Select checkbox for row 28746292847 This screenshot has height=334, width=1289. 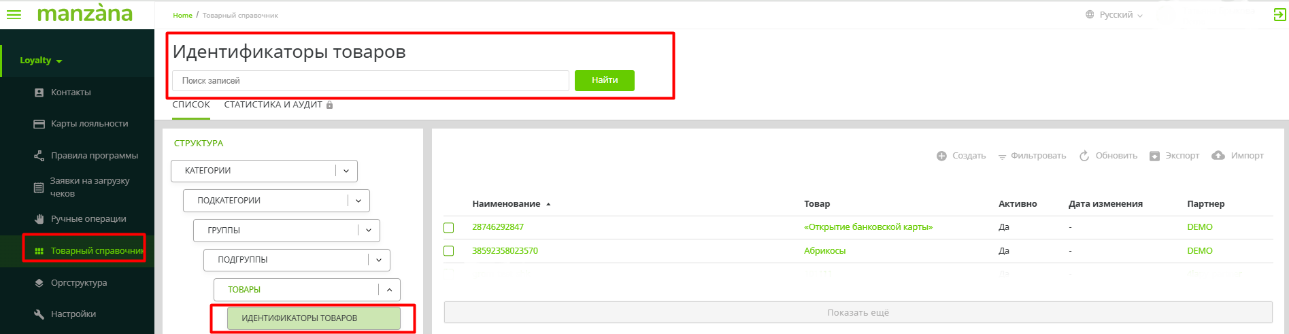(x=449, y=228)
